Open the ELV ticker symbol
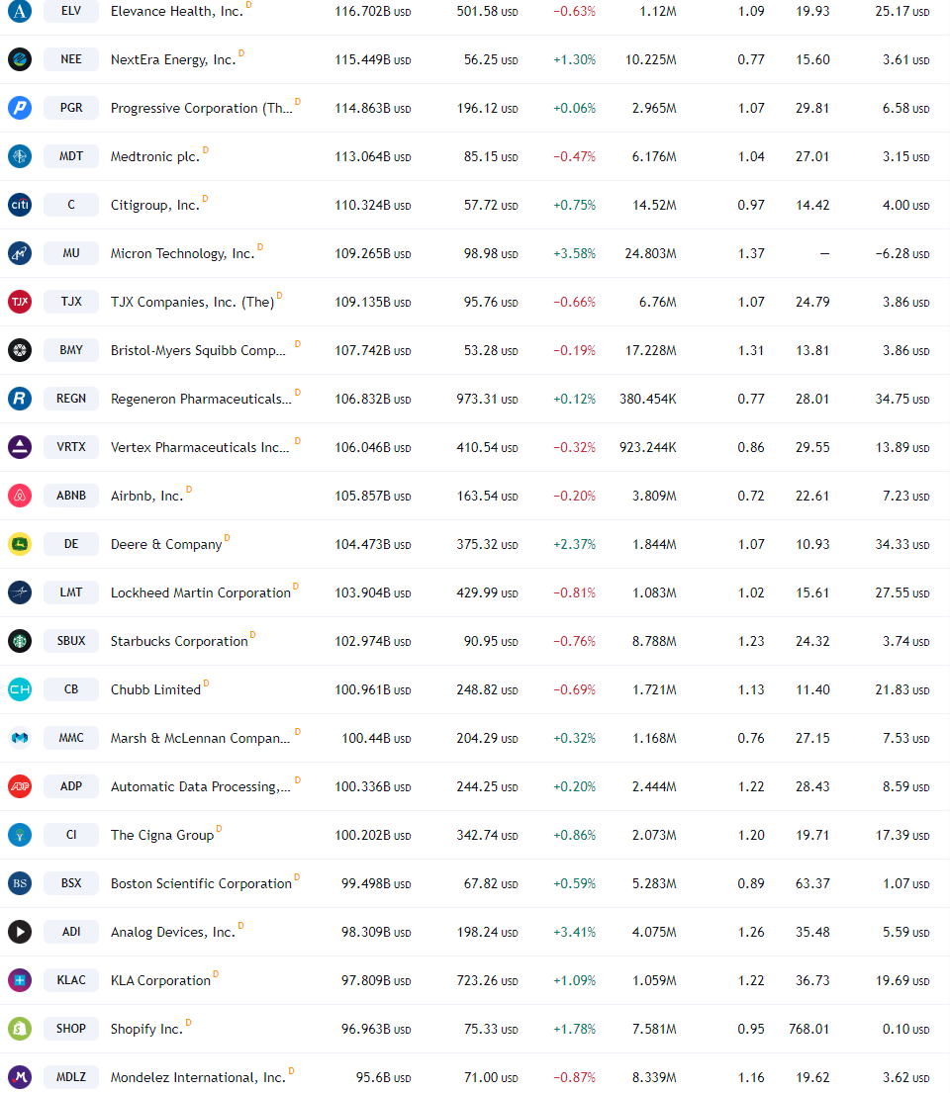The image size is (950, 1093). point(71,11)
